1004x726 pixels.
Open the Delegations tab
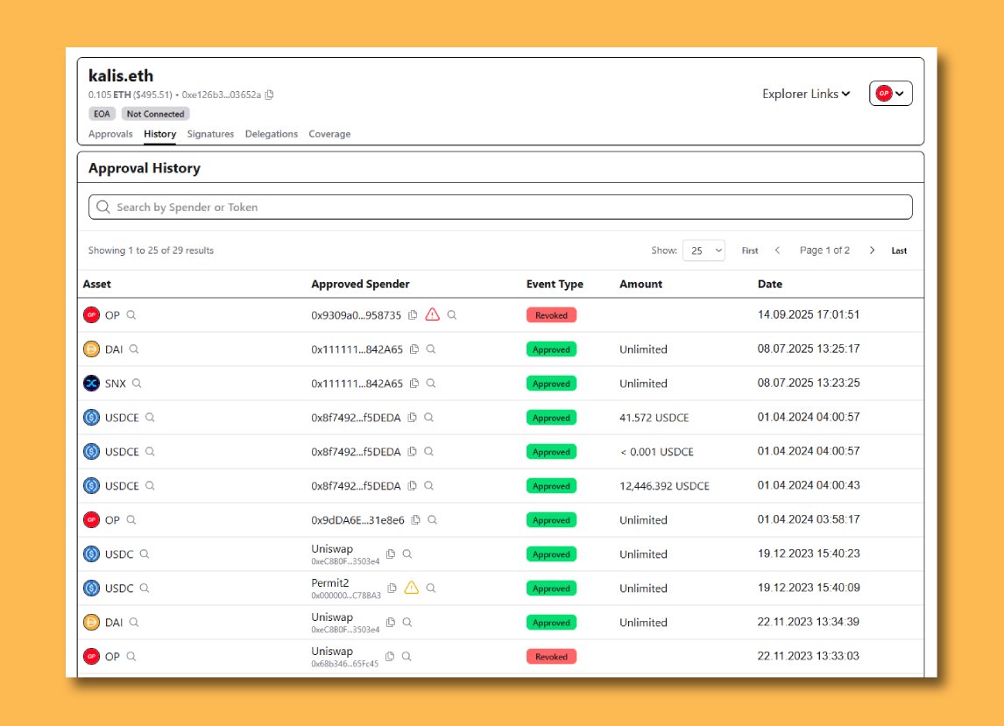point(272,134)
